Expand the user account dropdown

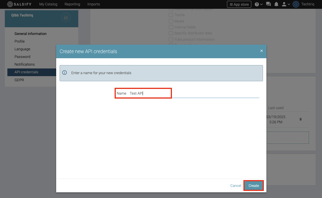click(x=285, y=4)
